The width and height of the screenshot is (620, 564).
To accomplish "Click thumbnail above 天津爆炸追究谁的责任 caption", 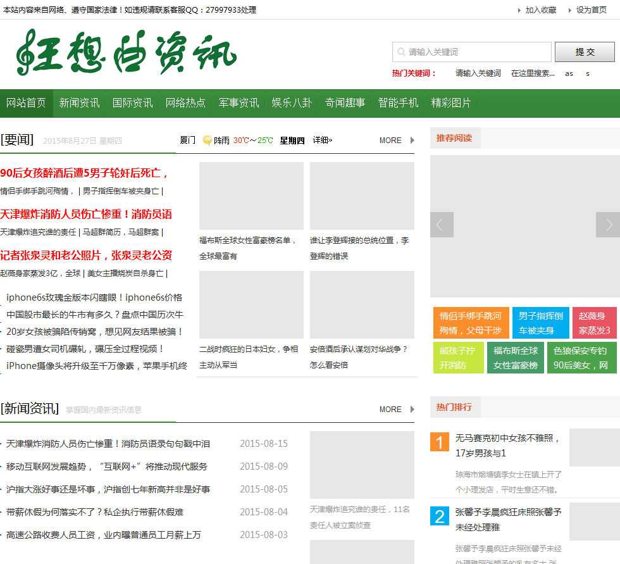I will [x=362, y=465].
